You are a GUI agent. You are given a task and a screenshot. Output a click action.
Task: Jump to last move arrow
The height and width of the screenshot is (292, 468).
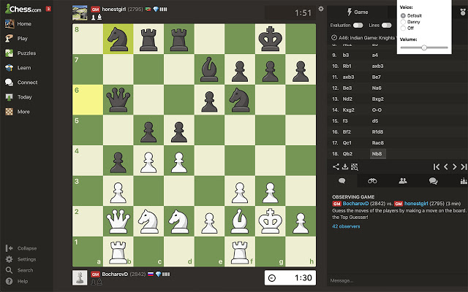464,167
